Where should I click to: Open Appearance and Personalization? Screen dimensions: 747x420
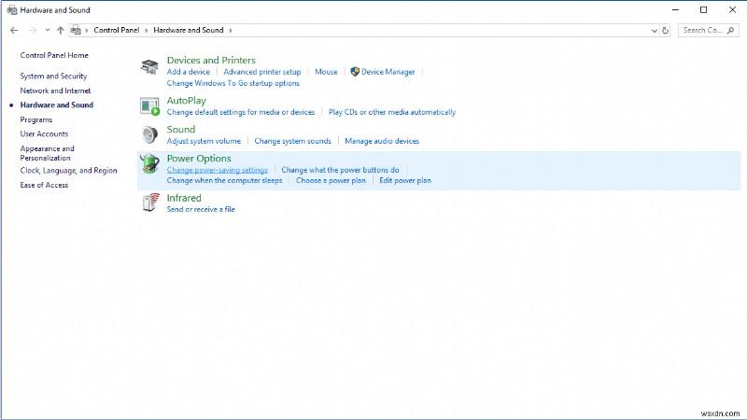click(x=48, y=153)
